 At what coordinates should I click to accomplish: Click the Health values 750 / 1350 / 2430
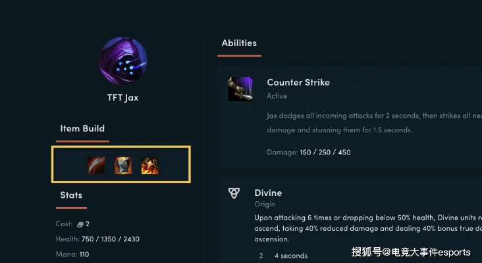[111, 239]
